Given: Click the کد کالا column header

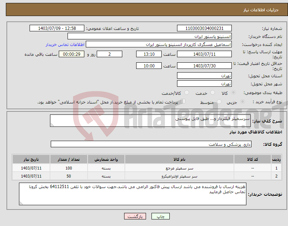Looking at the screenshot, I should click(253, 159).
